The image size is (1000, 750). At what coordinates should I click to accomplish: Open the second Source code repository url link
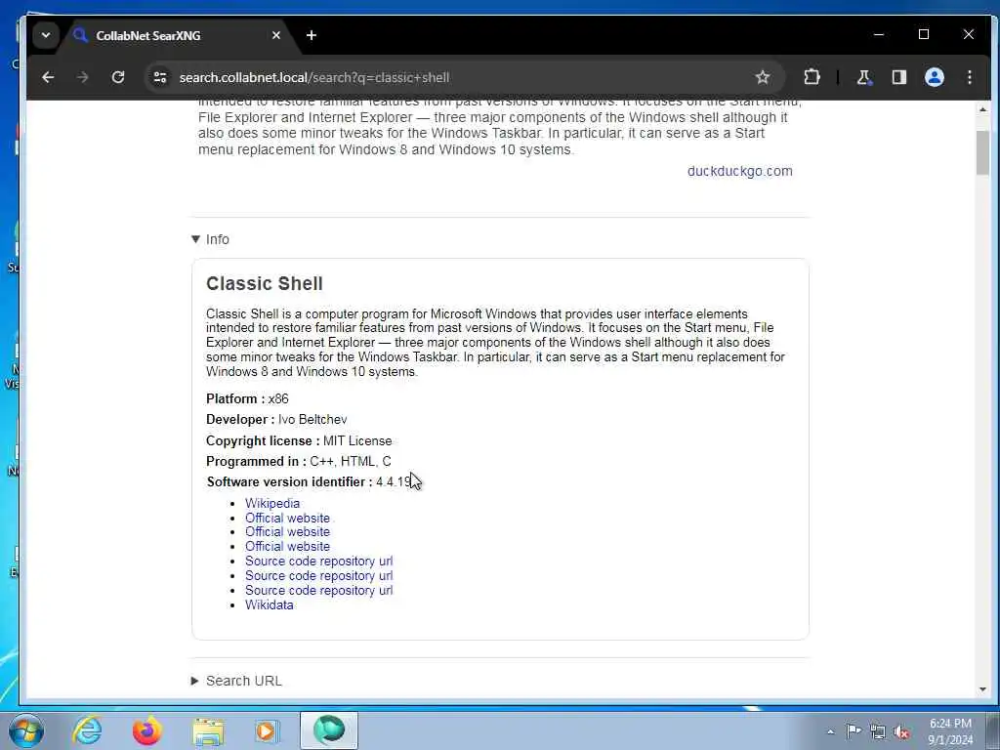[319, 576]
